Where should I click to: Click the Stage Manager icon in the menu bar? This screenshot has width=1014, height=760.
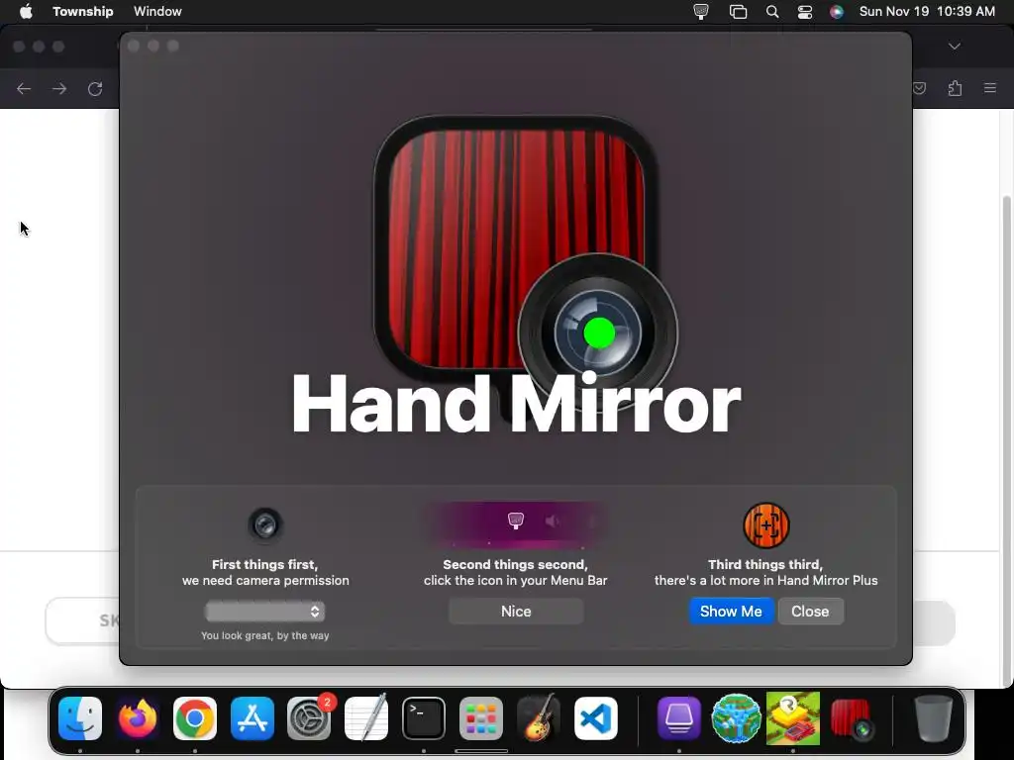pyautogui.click(x=738, y=12)
